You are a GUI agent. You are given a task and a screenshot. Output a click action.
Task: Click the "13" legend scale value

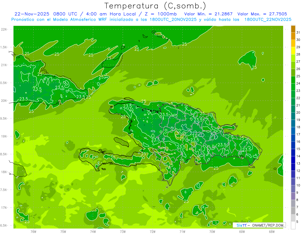point(298,164)
